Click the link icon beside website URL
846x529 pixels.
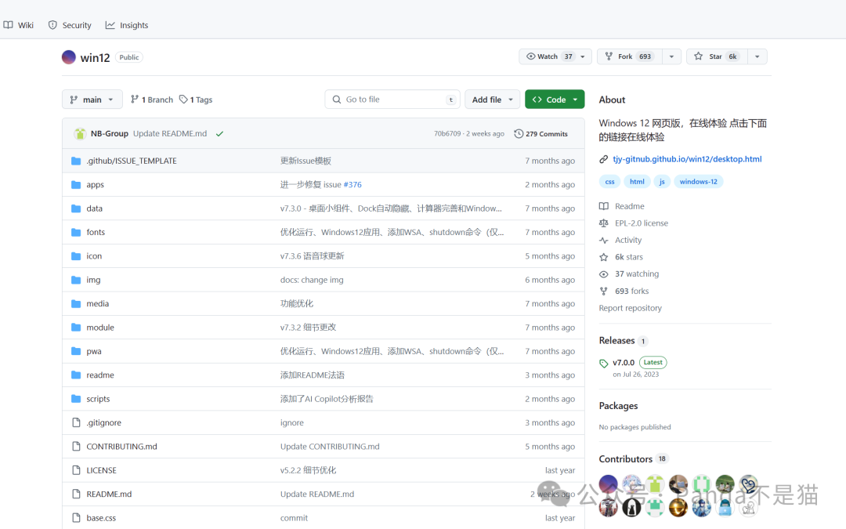coord(604,159)
